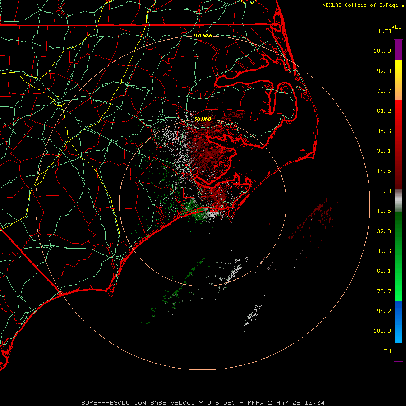Click the 50 NMI range ring label
The image size is (406, 406).
(203, 119)
